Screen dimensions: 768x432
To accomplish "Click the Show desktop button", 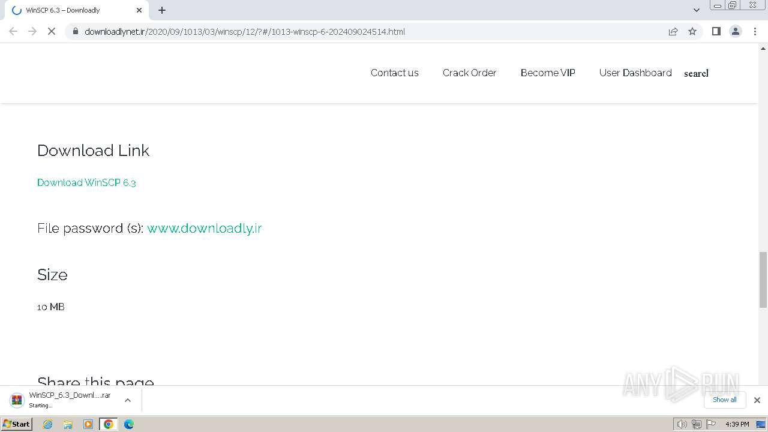I will pos(761,424).
